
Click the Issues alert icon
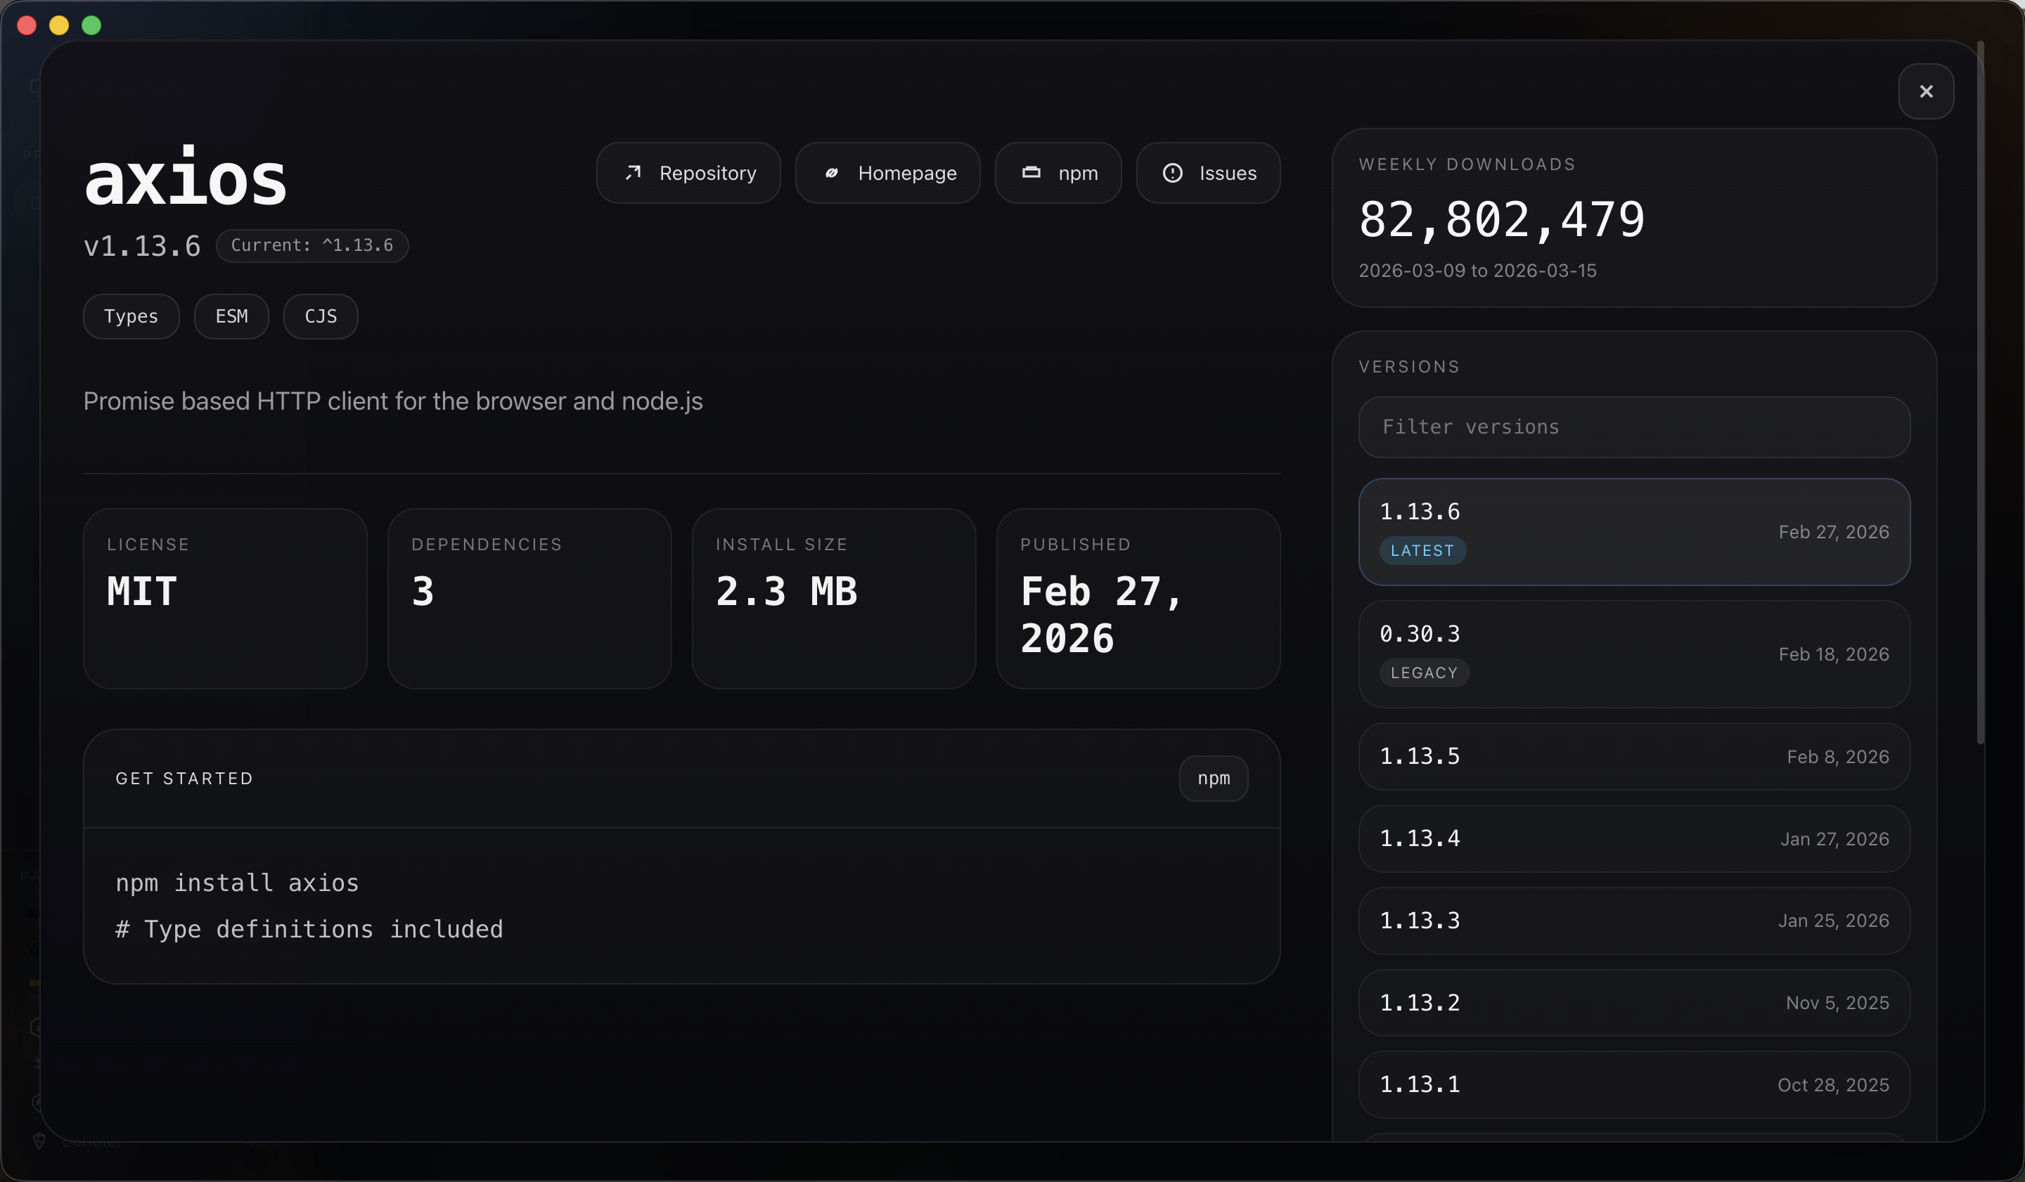[1172, 173]
